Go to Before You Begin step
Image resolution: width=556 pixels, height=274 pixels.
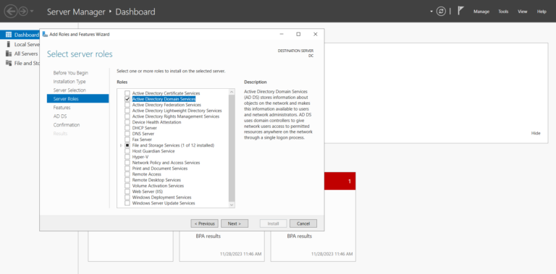[70, 73]
